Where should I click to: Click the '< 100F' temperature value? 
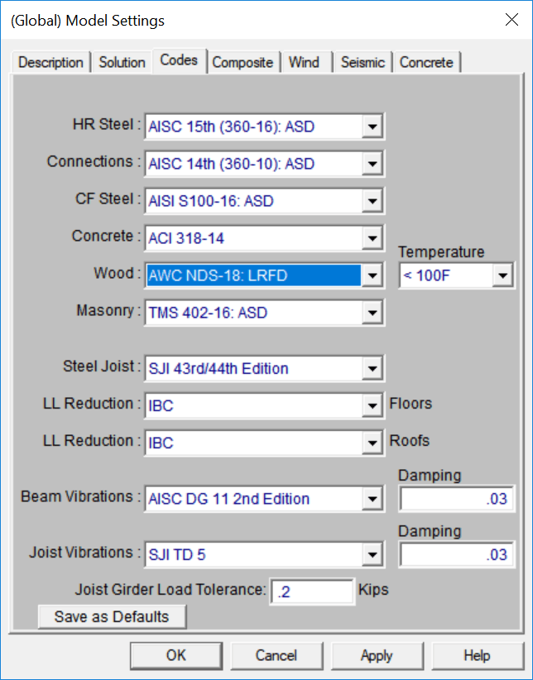pyautogui.click(x=426, y=275)
